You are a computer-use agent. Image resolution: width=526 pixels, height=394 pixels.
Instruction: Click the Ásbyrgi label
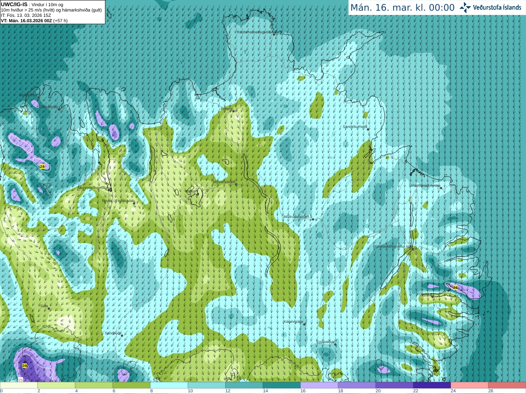pos(227,109)
